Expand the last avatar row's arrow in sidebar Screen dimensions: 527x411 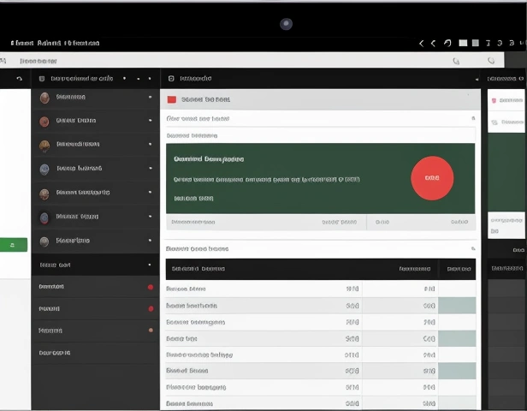(x=150, y=241)
